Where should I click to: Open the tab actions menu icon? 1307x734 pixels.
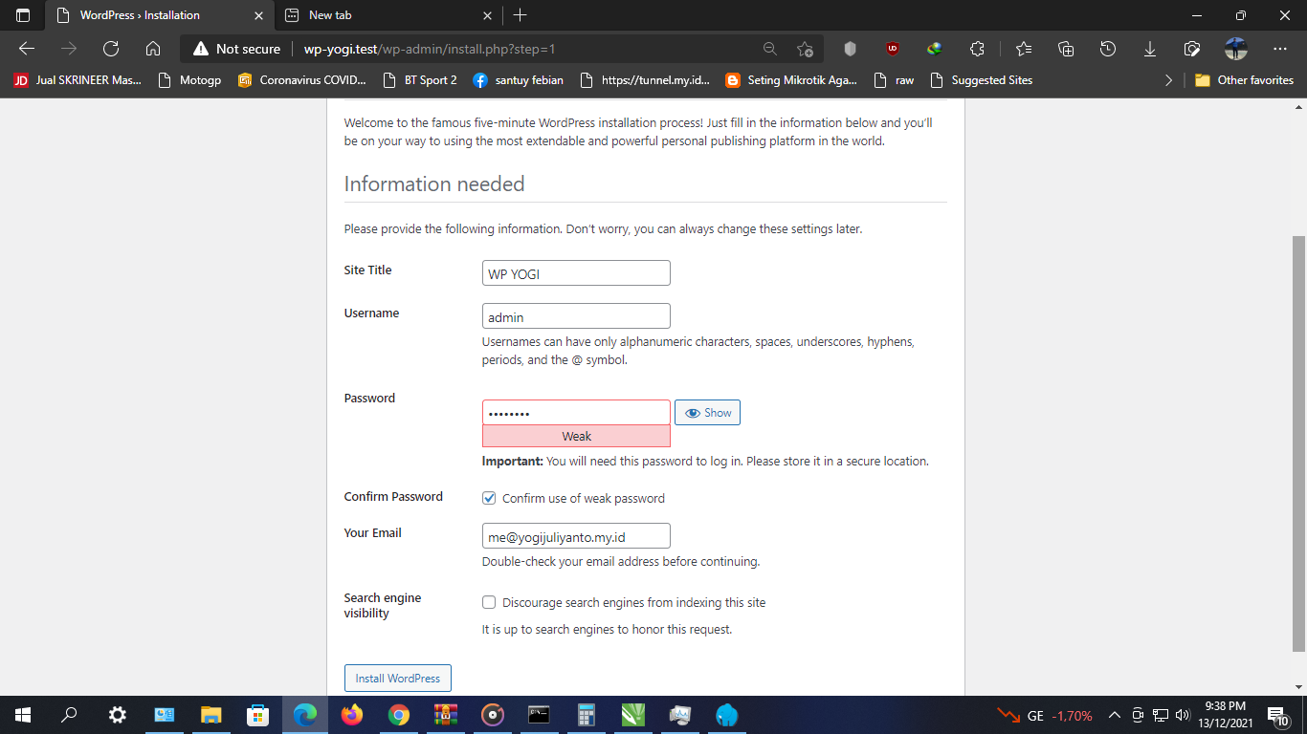click(23, 15)
